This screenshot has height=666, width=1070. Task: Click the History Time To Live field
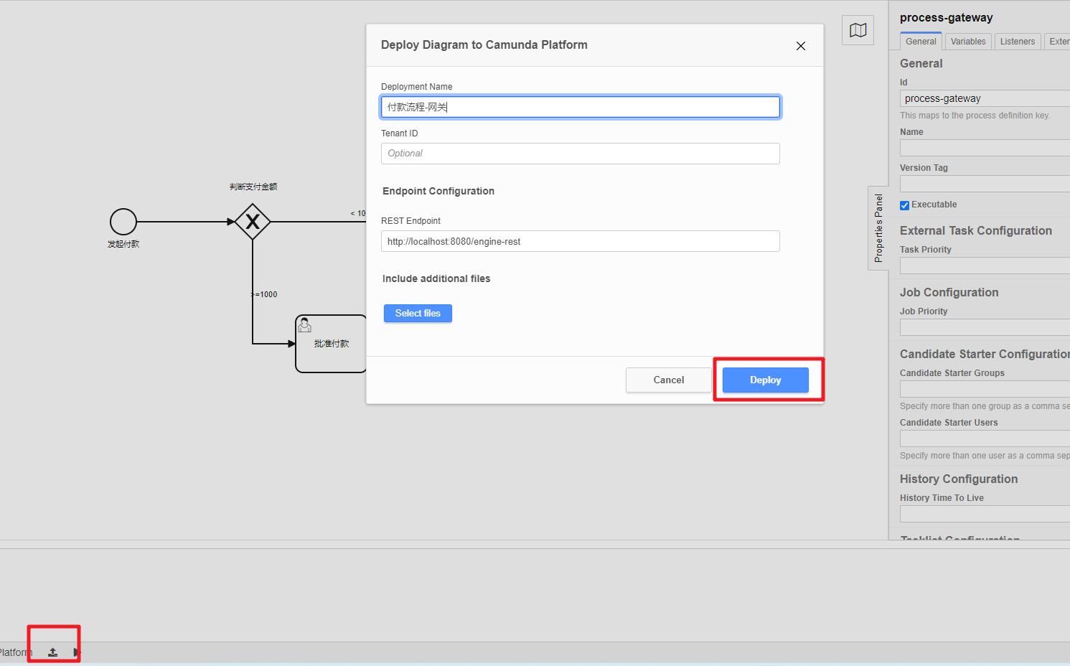pyautogui.click(x=985, y=514)
